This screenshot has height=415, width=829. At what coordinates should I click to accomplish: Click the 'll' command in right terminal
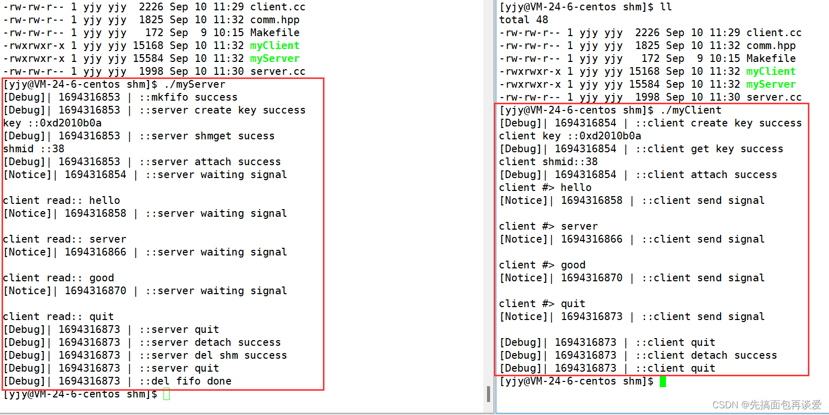click(666, 7)
